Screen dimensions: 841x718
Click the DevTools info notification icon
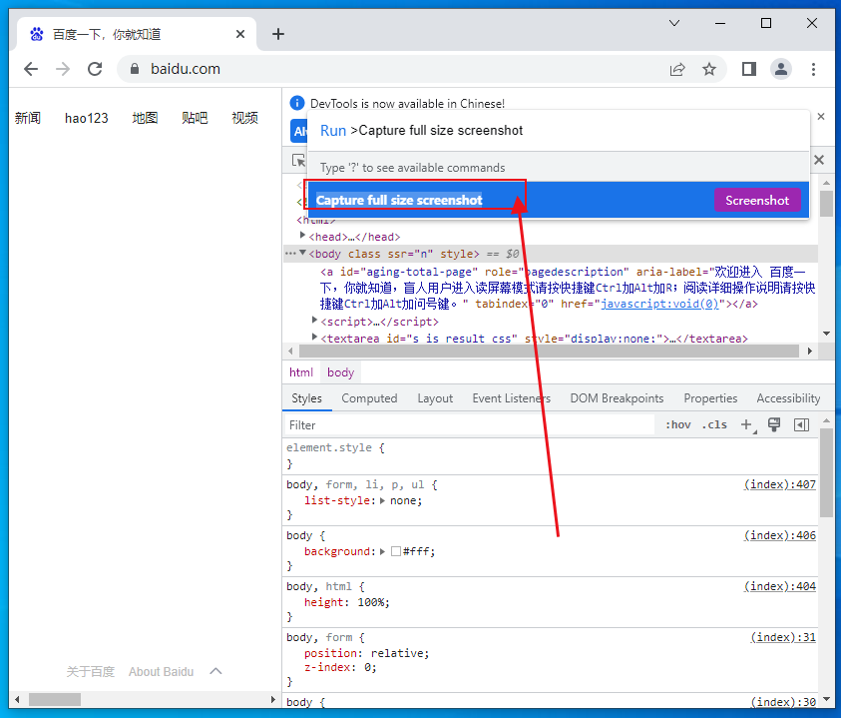pyautogui.click(x=296, y=103)
